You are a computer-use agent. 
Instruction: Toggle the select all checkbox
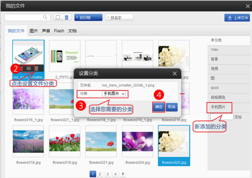click(58, 18)
